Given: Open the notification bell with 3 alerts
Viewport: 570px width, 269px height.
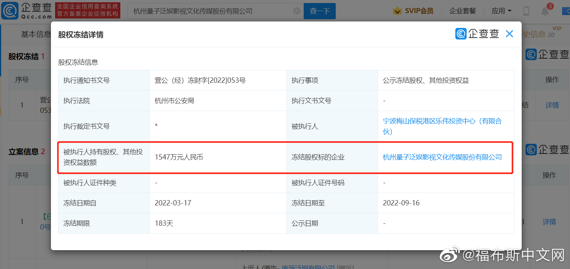Looking at the screenshot, I should pyautogui.click(x=544, y=11).
